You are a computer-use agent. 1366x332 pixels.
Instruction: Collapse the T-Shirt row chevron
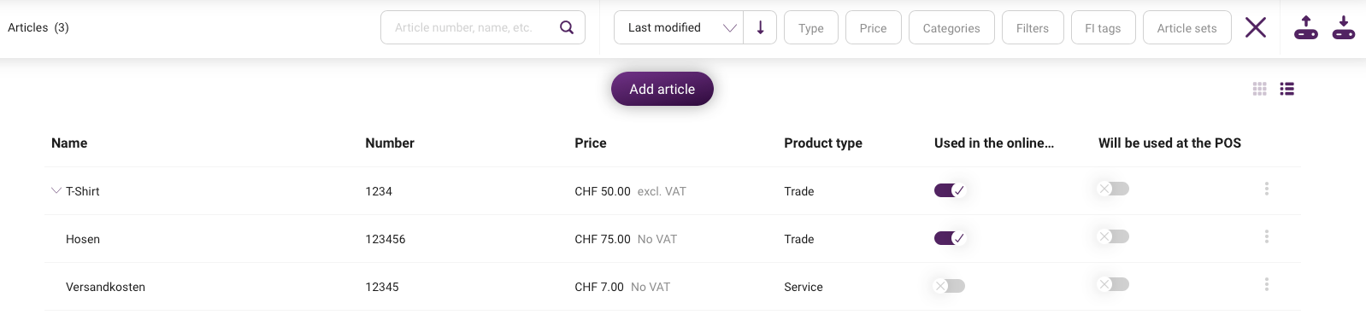point(56,191)
